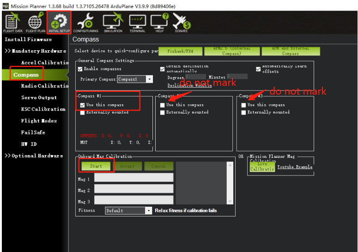Click the calibration log output area

(x=201, y=183)
